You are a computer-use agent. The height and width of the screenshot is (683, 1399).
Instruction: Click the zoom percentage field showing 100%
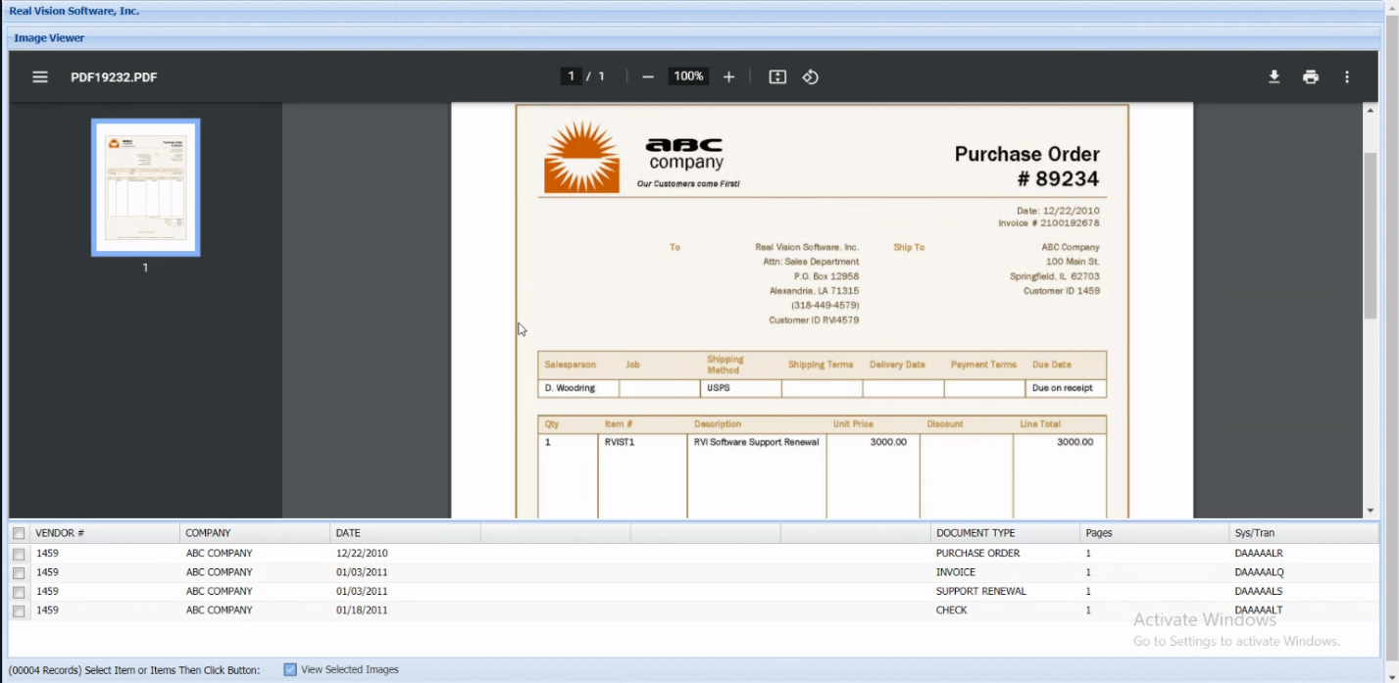point(688,76)
